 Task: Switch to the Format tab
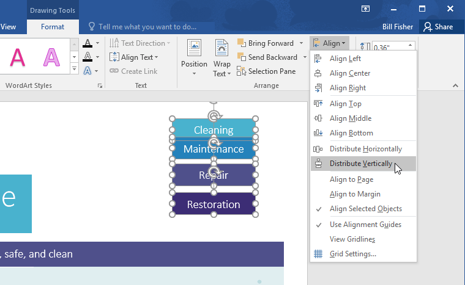coord(53,27)
